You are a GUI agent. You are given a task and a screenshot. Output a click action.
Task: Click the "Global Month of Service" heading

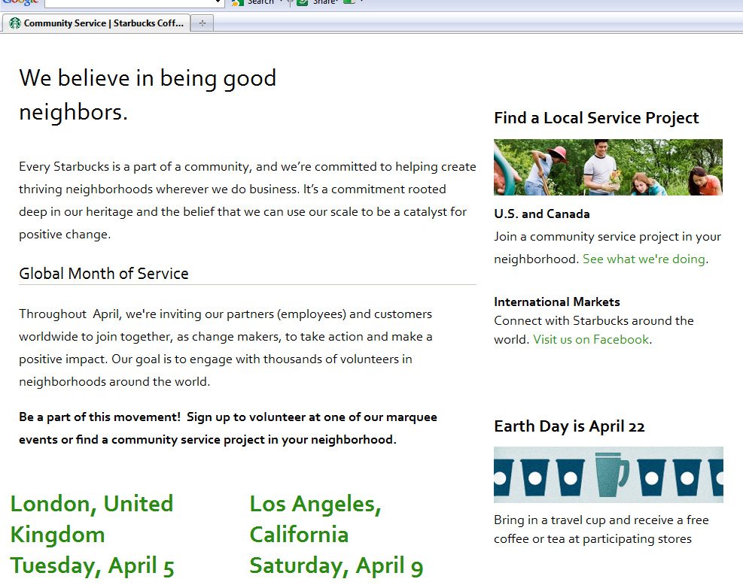[104, 274]
